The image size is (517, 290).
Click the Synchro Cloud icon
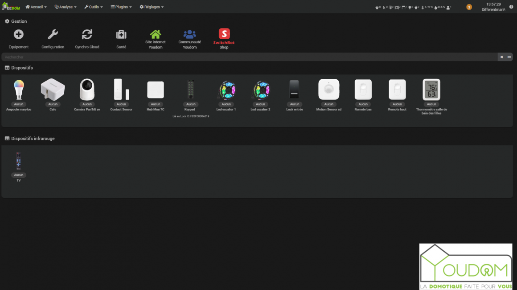pyautogui.click(x=87, y=35)
